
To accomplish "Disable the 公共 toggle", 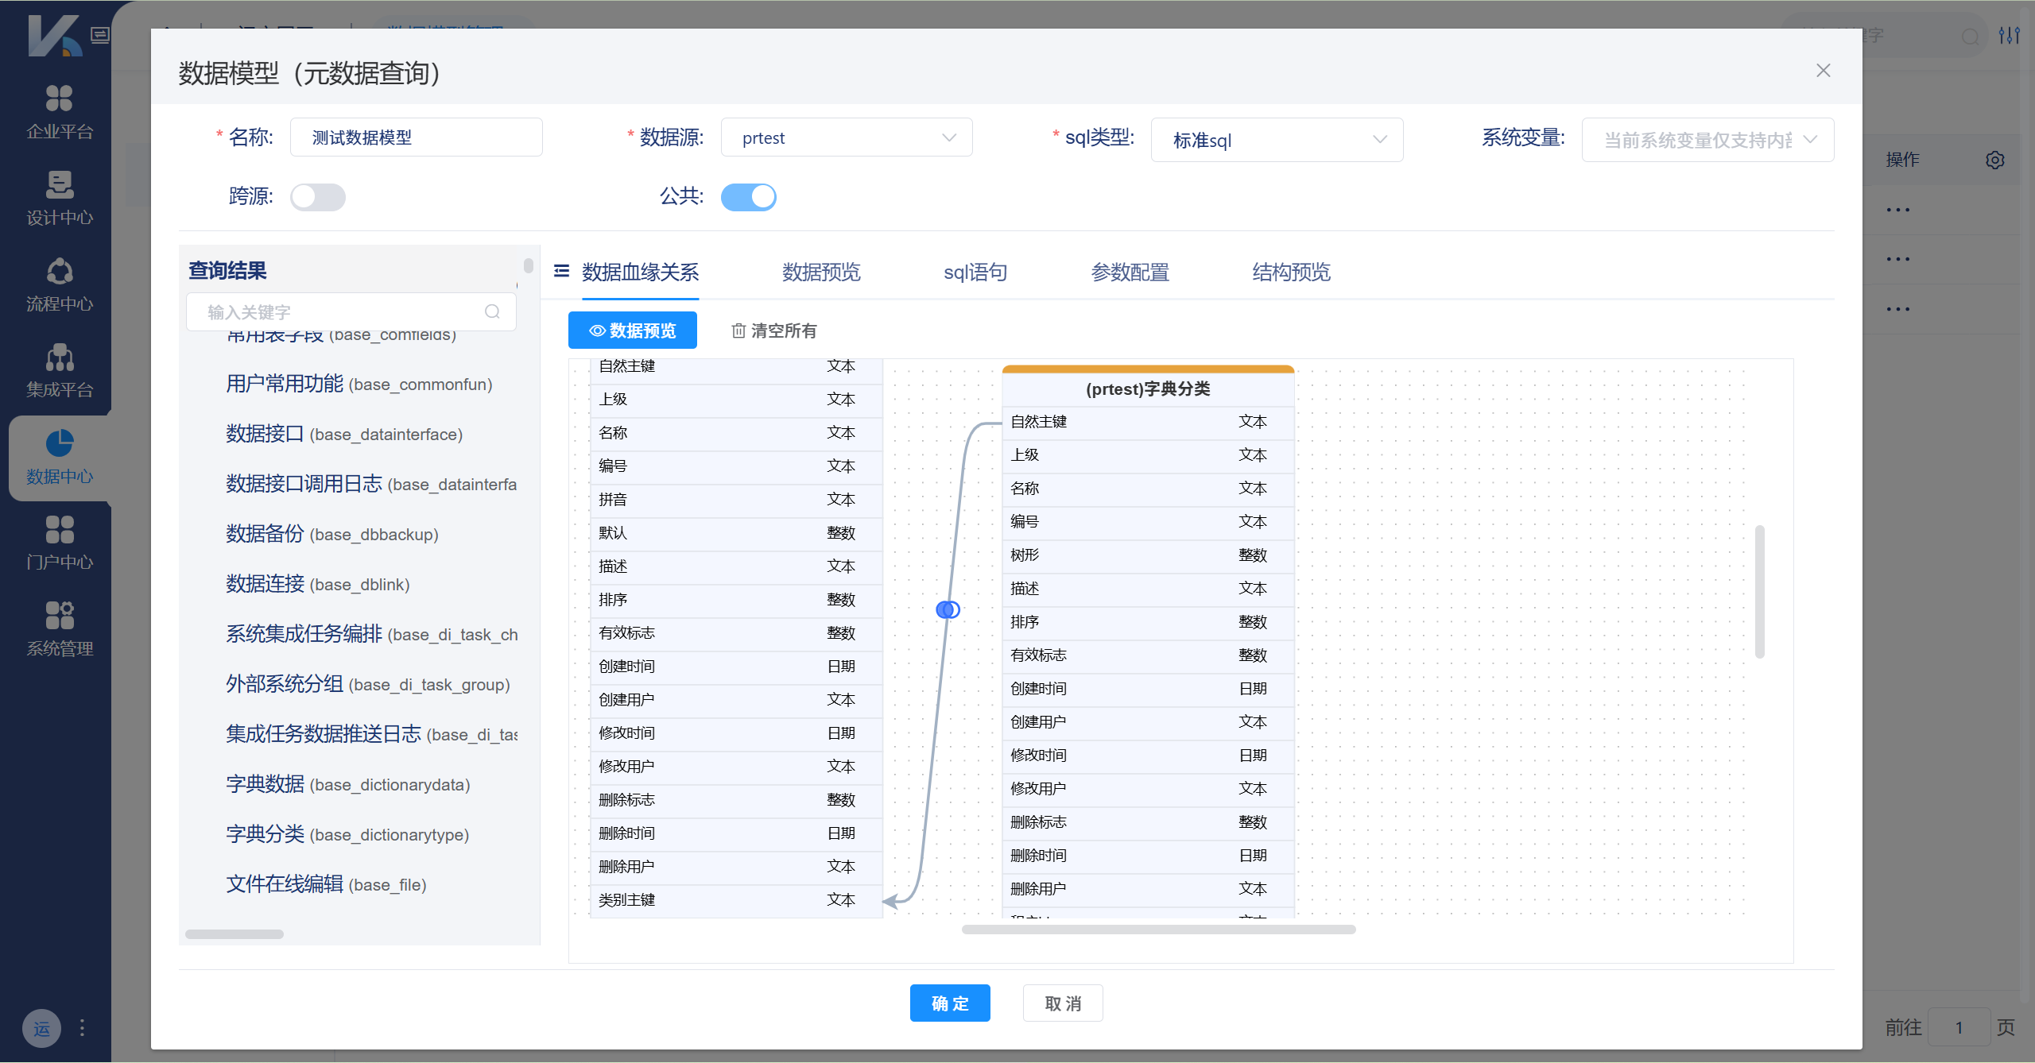I will click(748, 196).
